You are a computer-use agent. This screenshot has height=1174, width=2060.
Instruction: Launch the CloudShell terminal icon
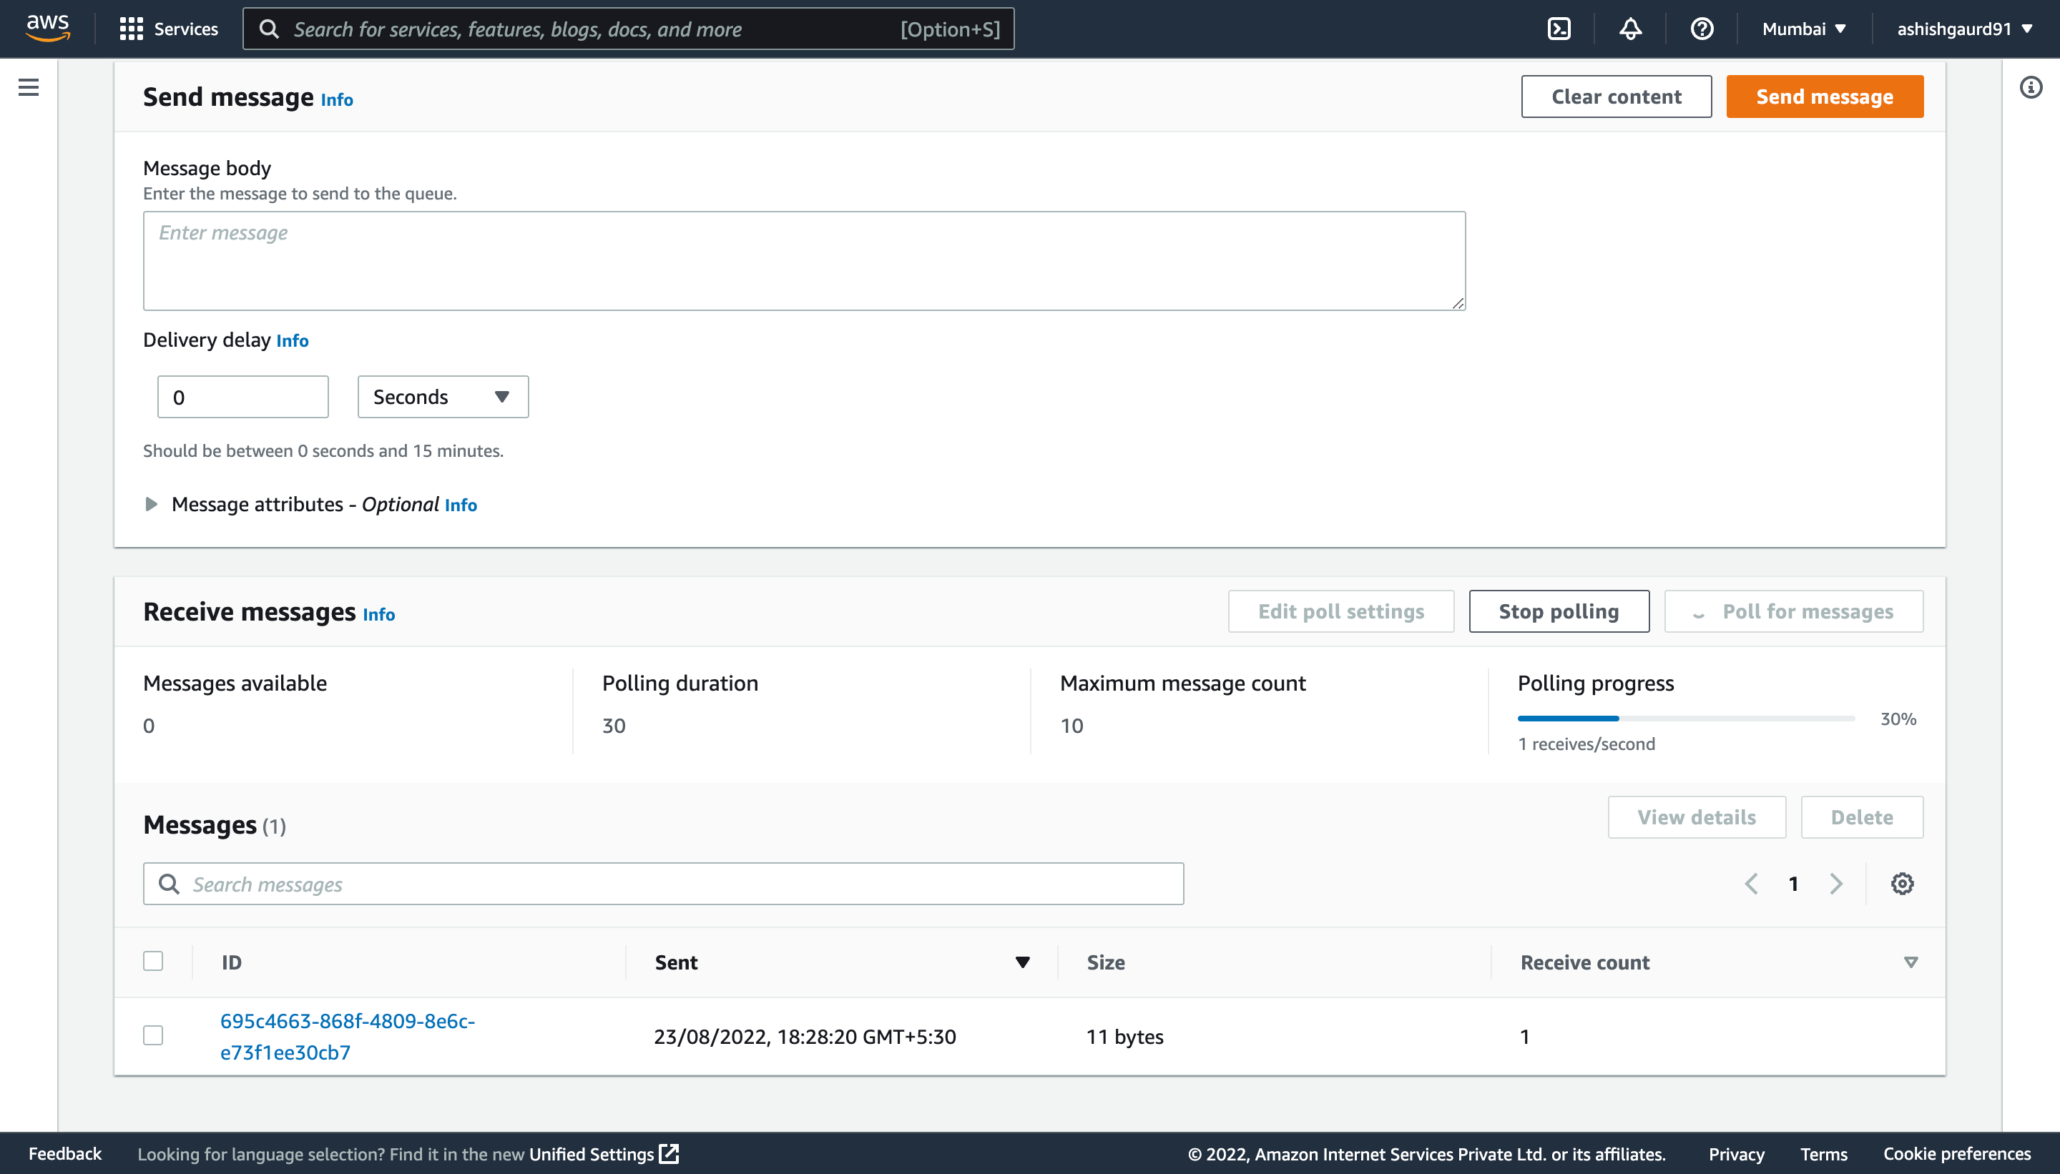click(1559, 29)
